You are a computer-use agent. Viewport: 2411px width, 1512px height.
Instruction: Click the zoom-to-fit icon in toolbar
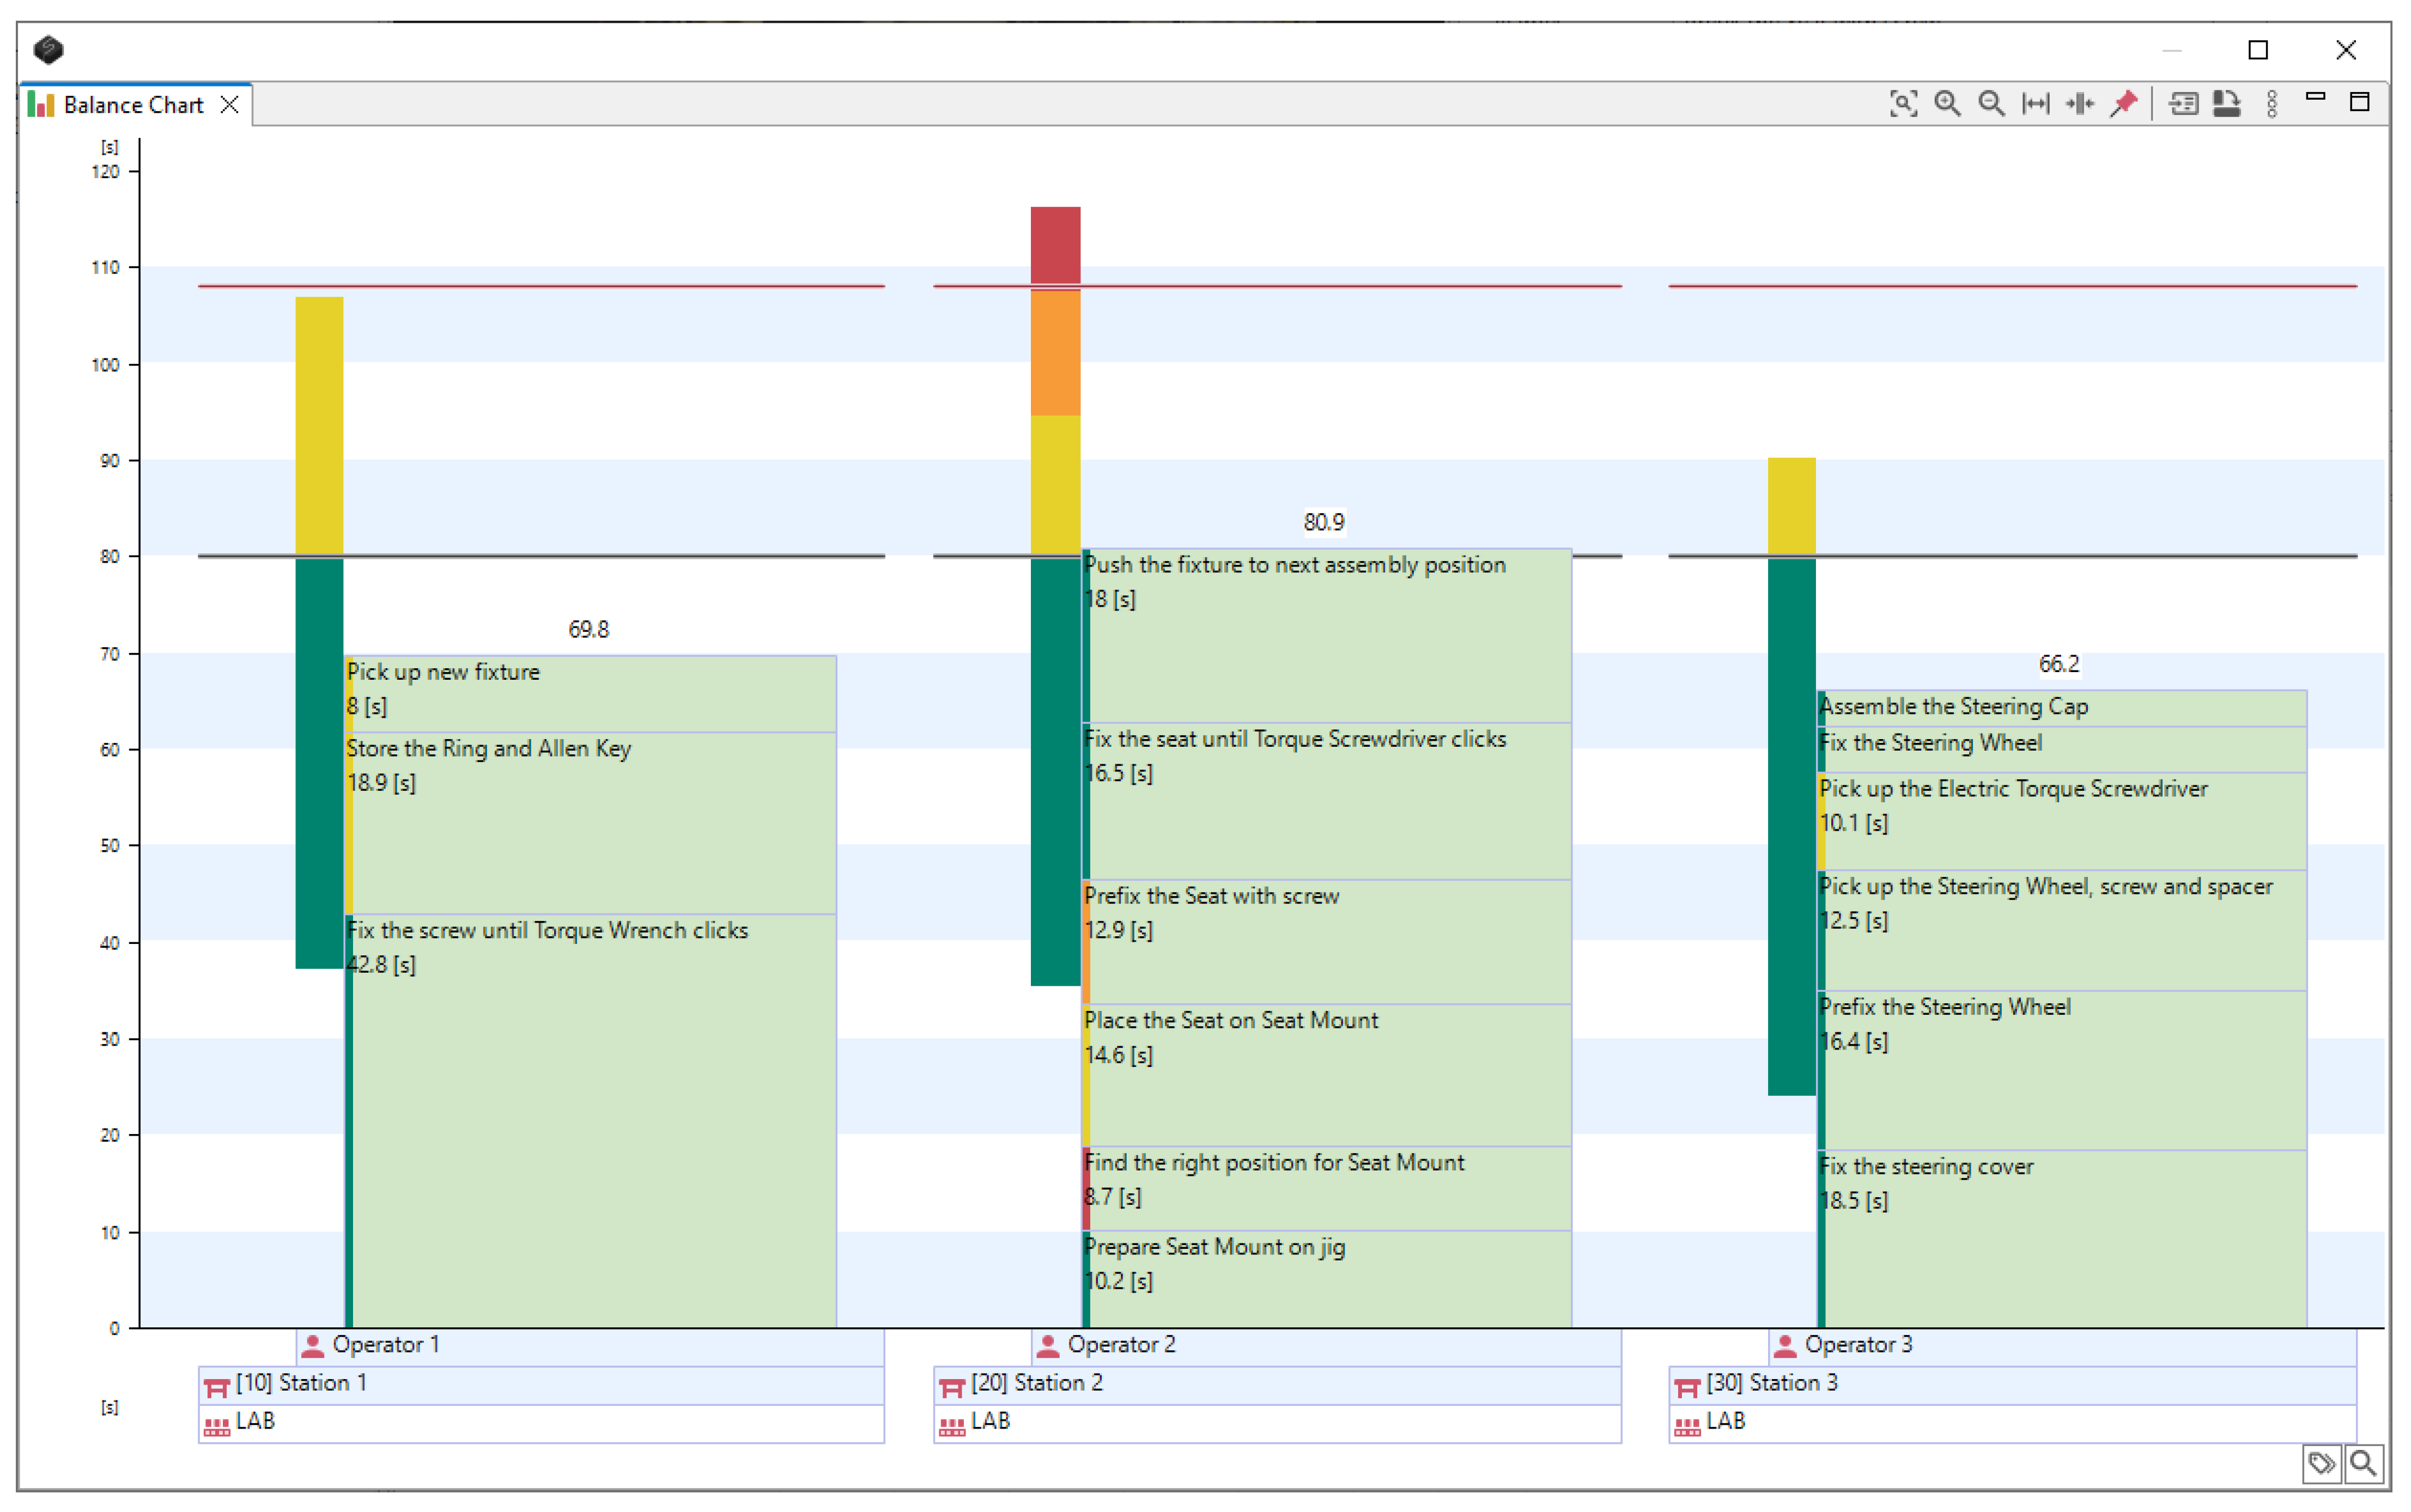pyautogui.click(x=1903, y=103)
